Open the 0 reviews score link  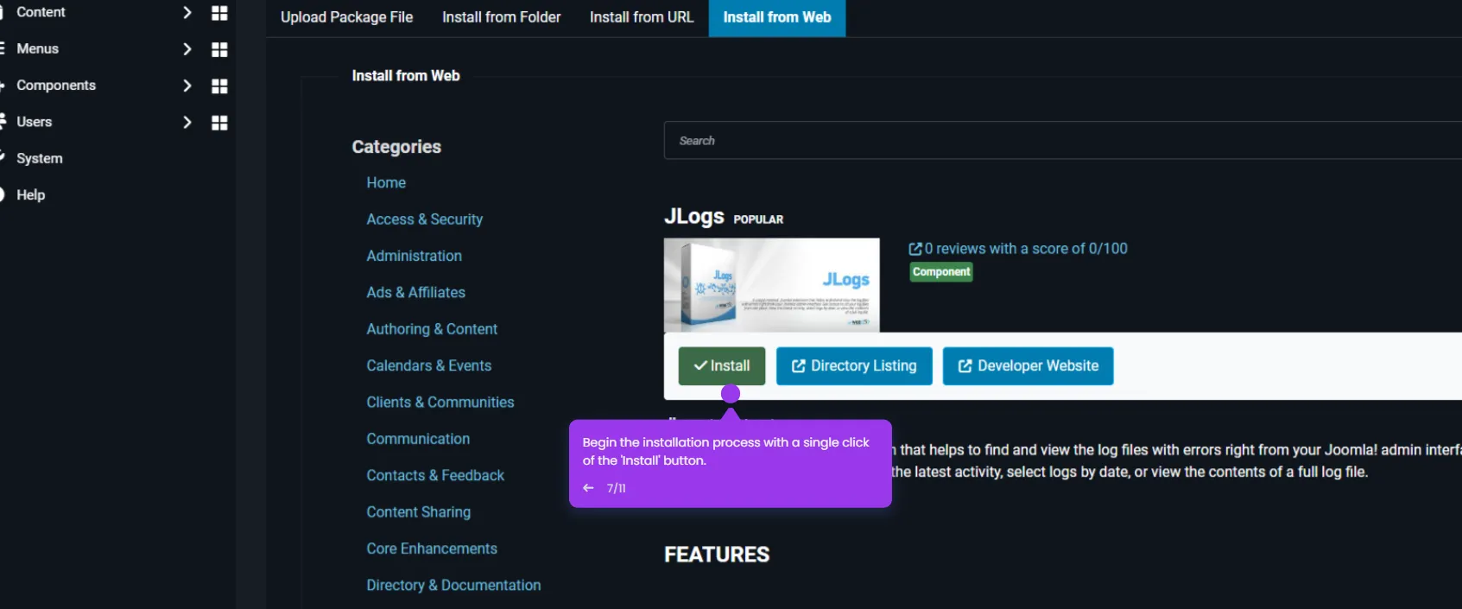(1026, 249)
